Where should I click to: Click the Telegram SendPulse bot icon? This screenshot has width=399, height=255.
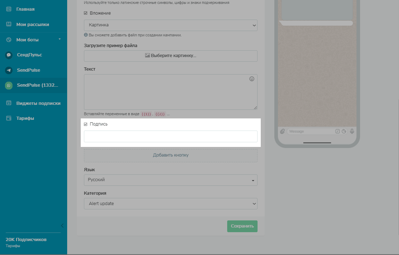click(x=9, y=70)
